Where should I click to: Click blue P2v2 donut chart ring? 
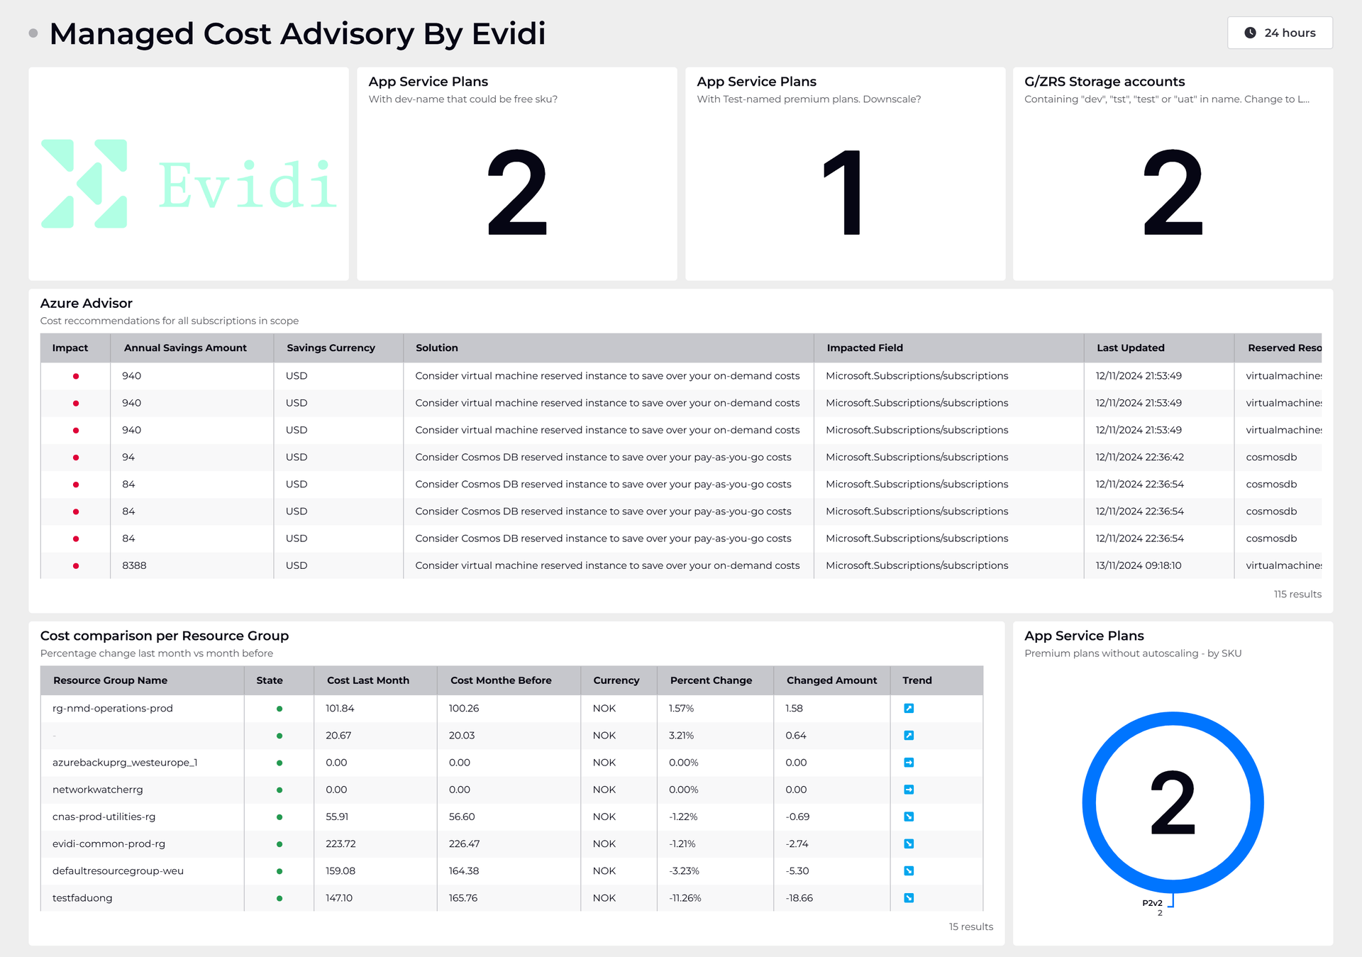pos(1090,802)
